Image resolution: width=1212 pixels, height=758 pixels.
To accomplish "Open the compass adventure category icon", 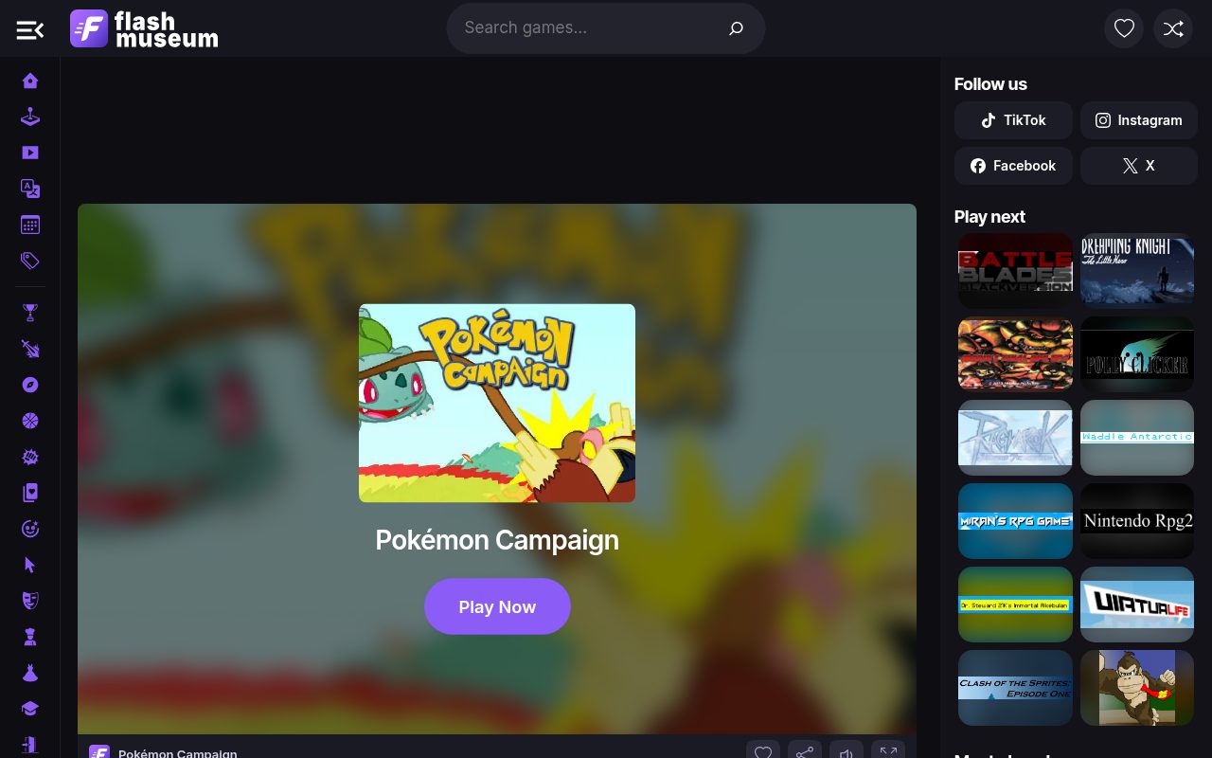I will tap(30, 385).
